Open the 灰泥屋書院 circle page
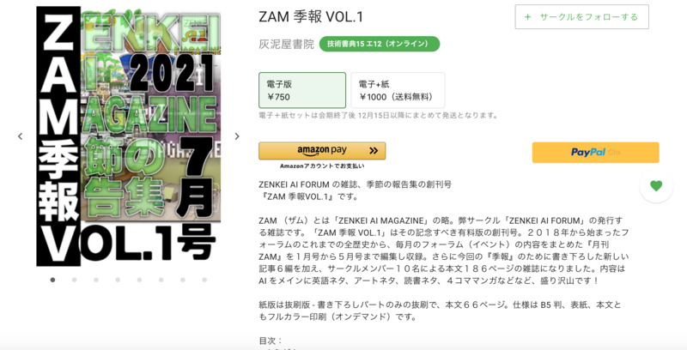The image size is (687, 350). click(x=287, y=45)
